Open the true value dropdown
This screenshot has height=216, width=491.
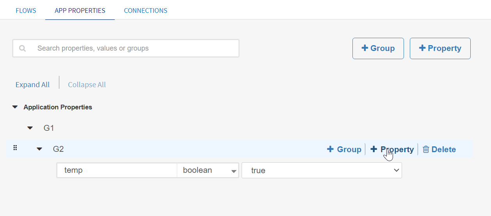(322, 170)
